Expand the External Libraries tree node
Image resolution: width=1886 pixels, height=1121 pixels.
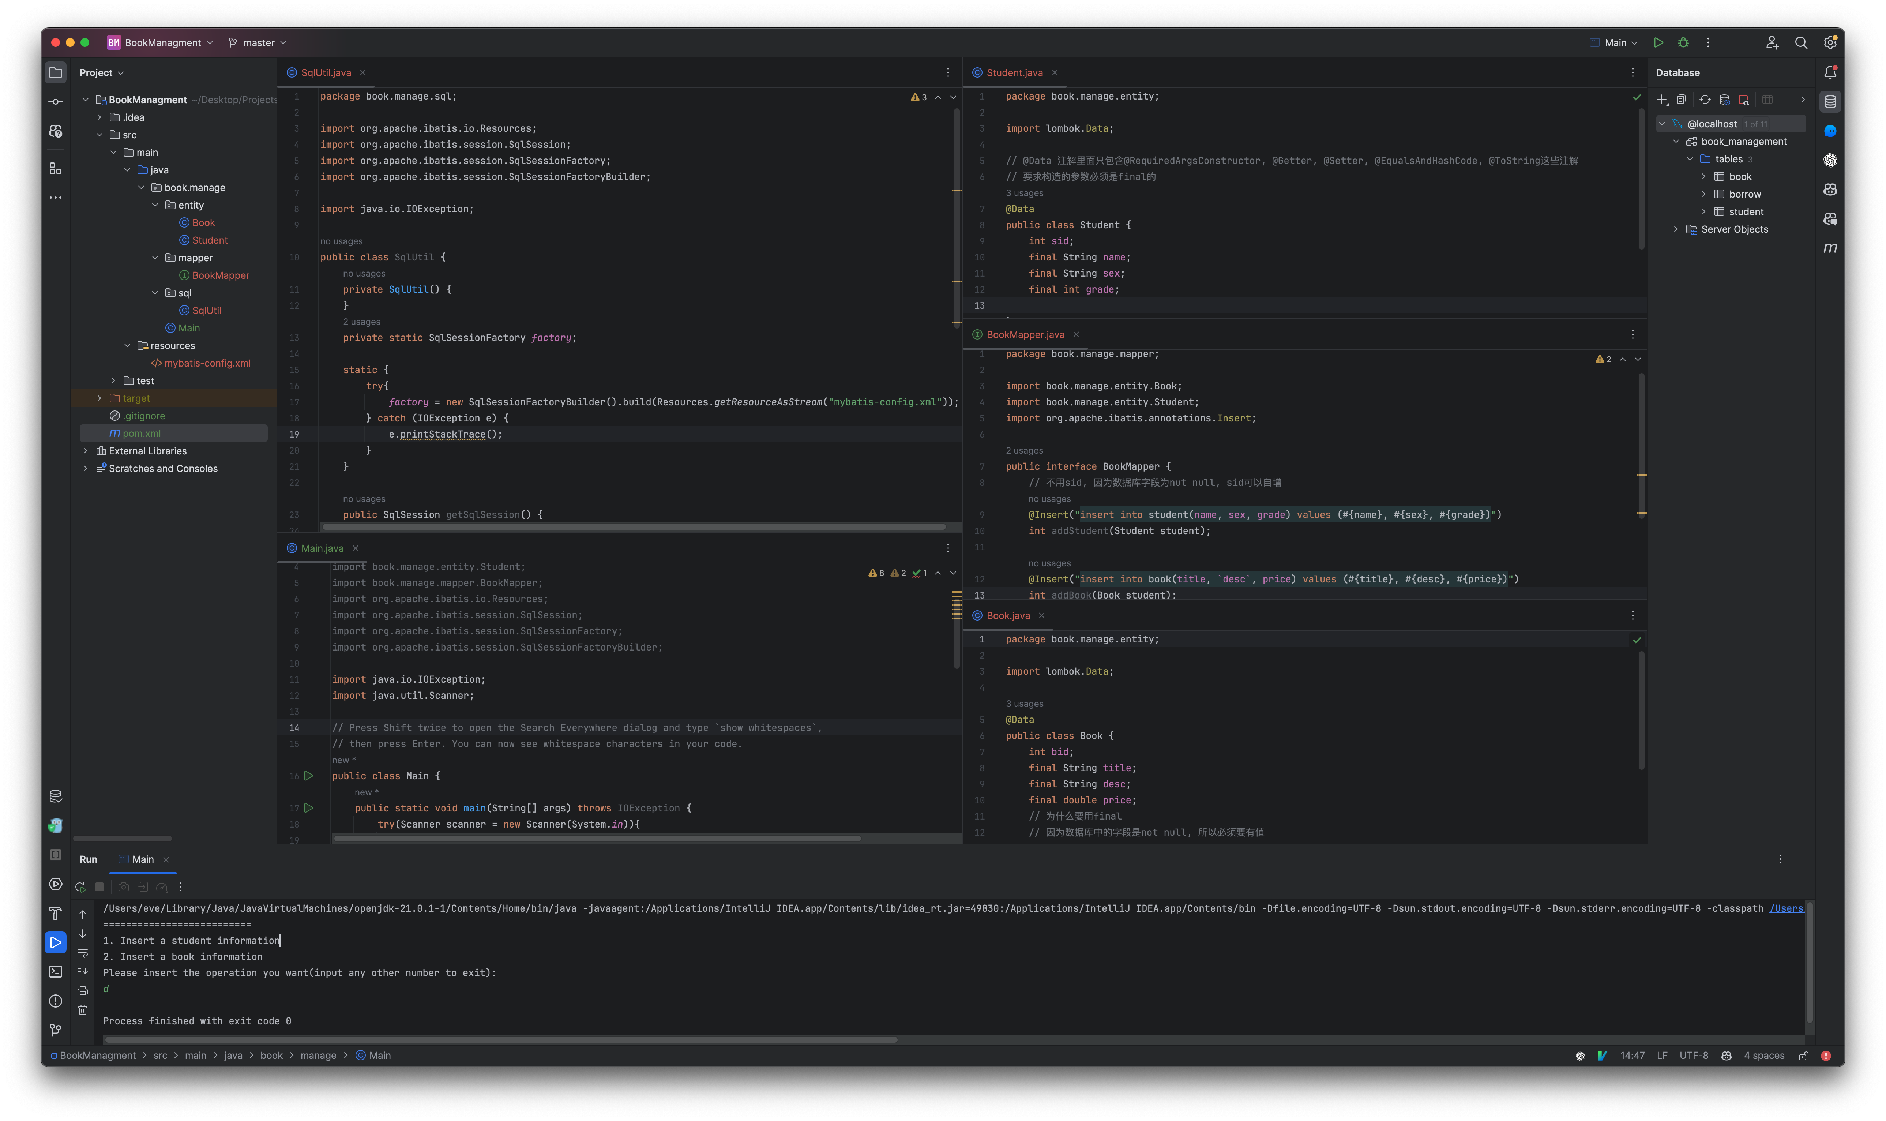click(85, 450)
